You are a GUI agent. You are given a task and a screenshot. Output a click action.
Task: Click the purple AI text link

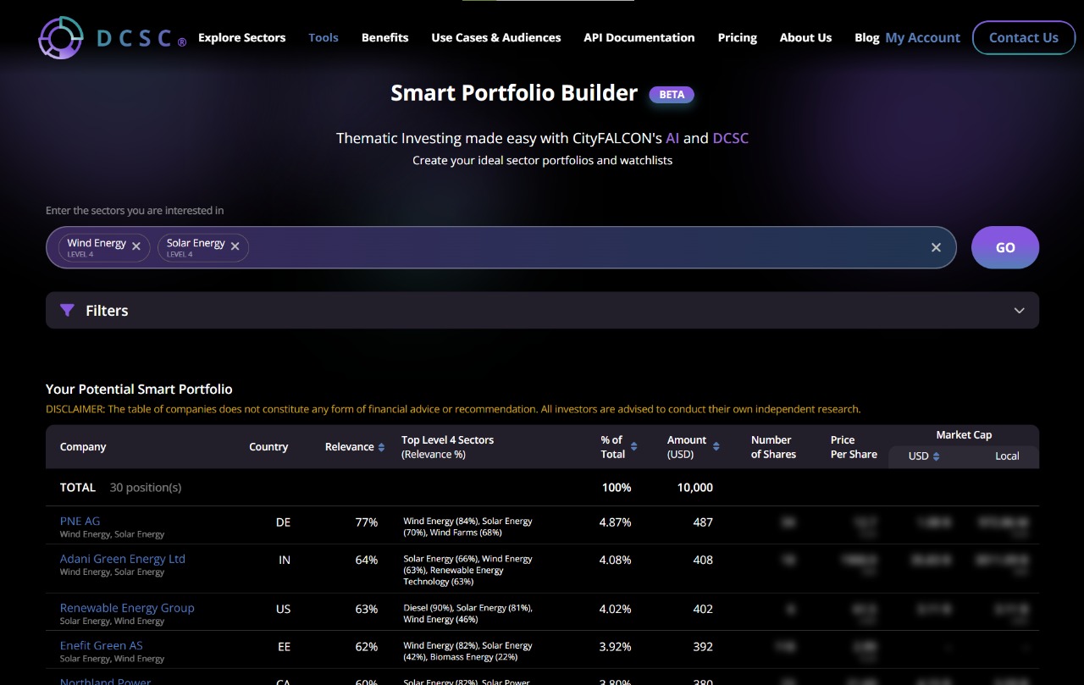[x=672, y=138]
